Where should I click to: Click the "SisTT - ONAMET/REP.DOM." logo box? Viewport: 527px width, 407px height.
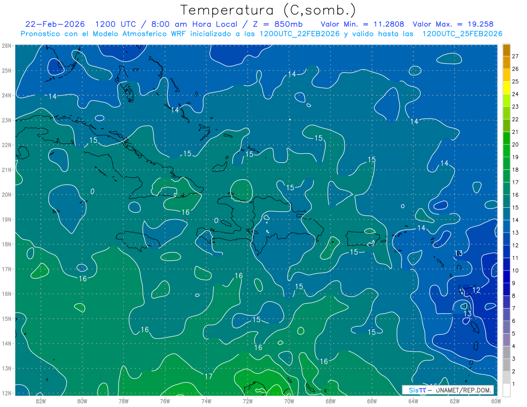(448, 390)
